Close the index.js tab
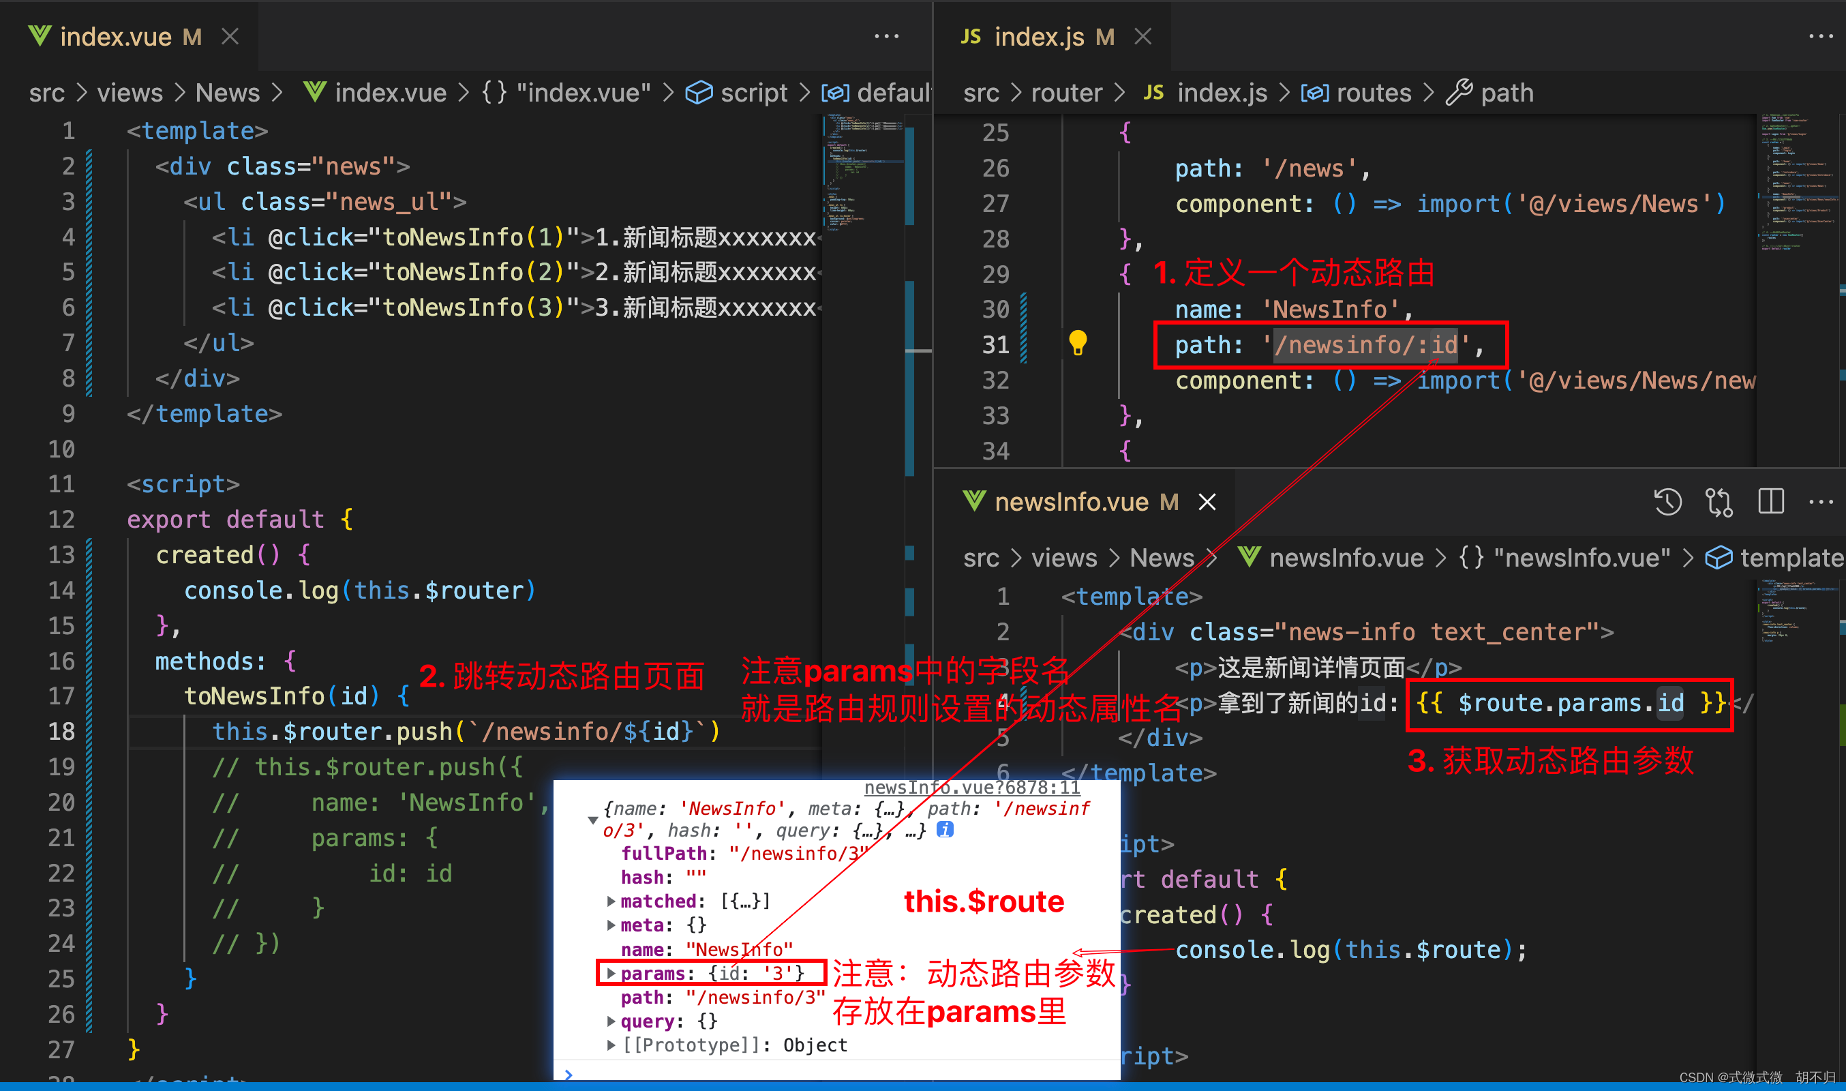Image resolution: width=1846 pixels, height=1091 pixels. [x=1143, y=36]
